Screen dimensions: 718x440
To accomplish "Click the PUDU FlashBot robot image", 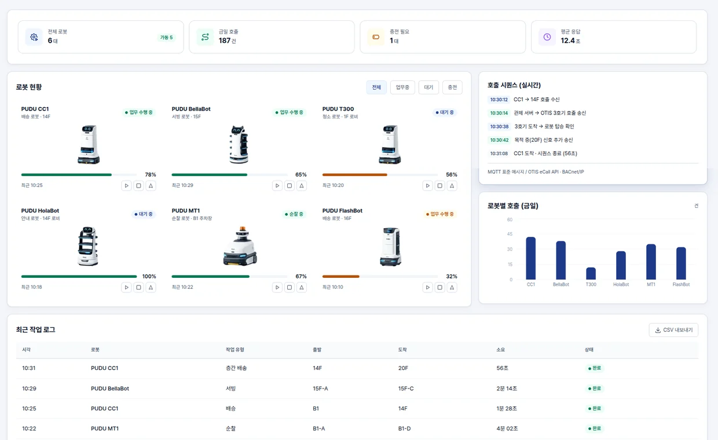I will pyautogui.click(x=390, y=246).
